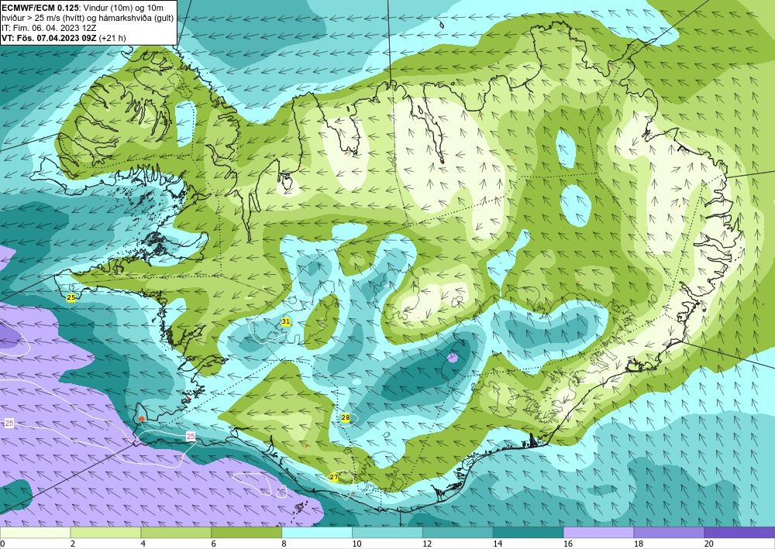
Task: Click the valid time 'VT: Fös. 07.04.2023 09Z'
Action: 50,38
